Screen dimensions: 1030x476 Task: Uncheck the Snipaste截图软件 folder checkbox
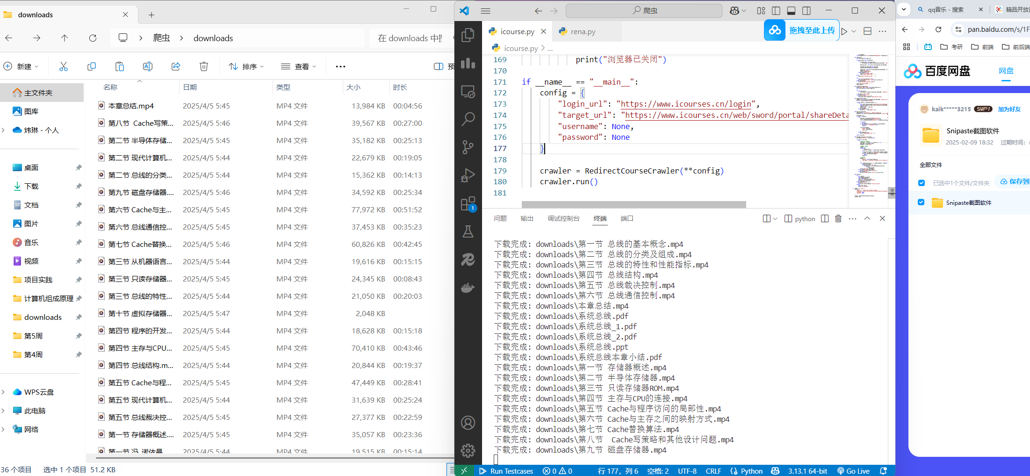tap(921, 202)
